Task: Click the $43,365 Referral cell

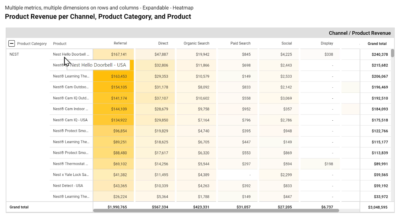Action: (113, 186)
